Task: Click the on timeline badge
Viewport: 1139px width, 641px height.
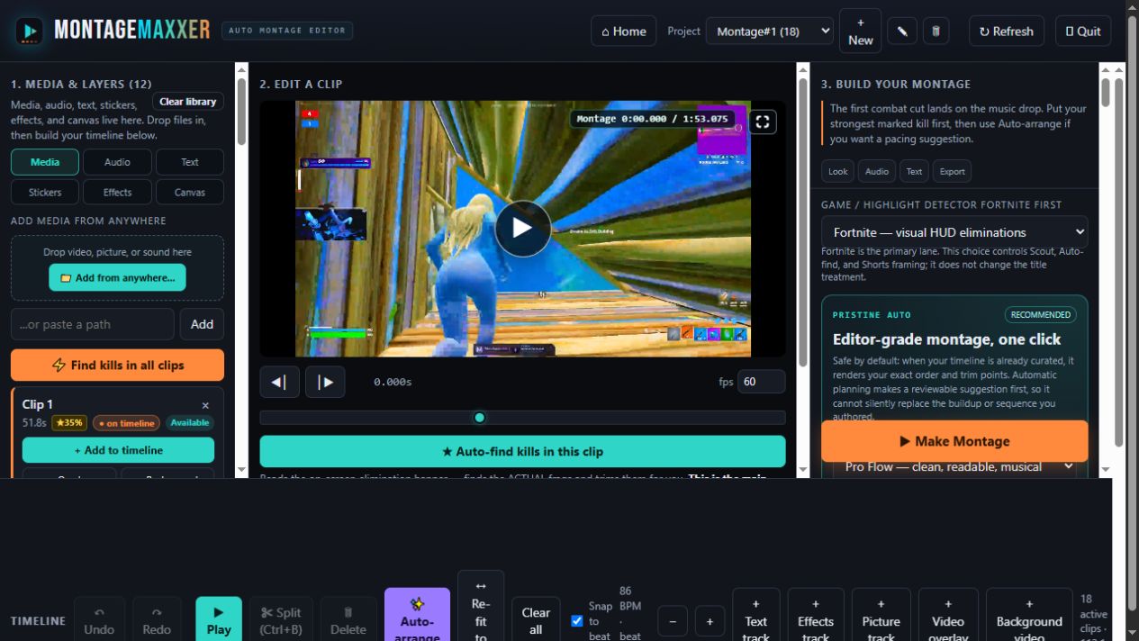Action: [x=126, y=423]
